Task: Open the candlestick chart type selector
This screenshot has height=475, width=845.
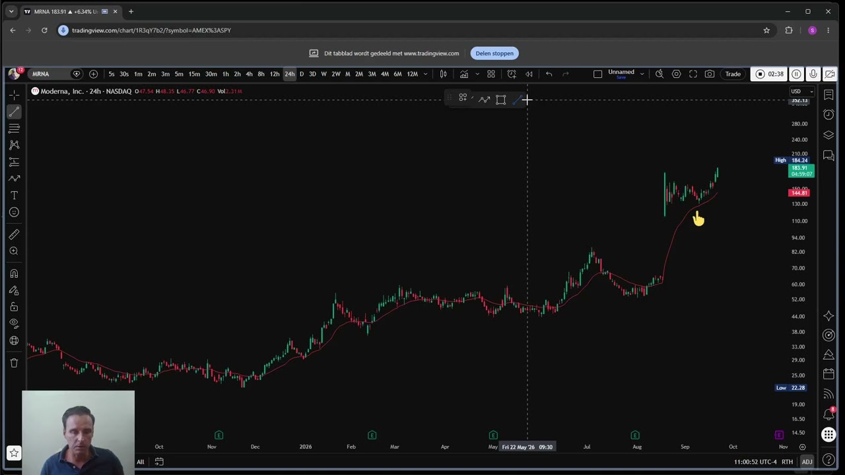Action: [x=444, y=74]
